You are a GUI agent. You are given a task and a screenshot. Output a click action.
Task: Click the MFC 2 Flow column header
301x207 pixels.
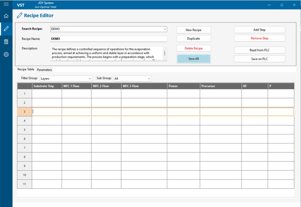(106, 86)
